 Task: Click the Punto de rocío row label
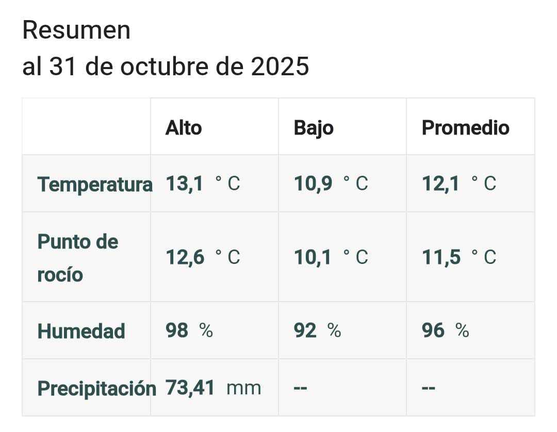[78, 257]
